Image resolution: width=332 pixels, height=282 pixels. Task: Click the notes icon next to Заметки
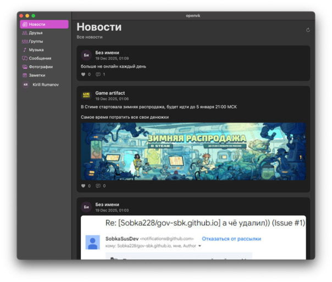click(25, 75)
